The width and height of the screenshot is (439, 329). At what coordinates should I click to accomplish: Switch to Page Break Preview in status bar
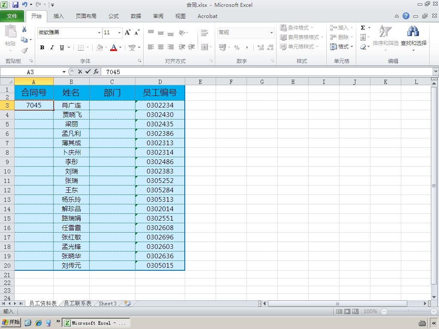[x=355, y=311]
